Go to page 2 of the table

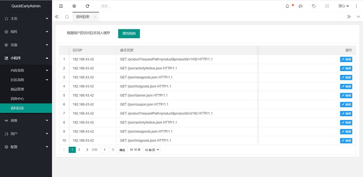pos(79,150)
